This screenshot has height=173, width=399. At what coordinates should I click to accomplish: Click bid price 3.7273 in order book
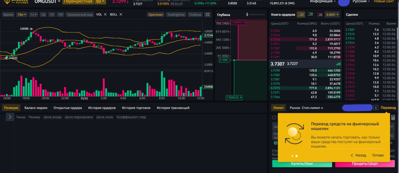tap(275, 88)
